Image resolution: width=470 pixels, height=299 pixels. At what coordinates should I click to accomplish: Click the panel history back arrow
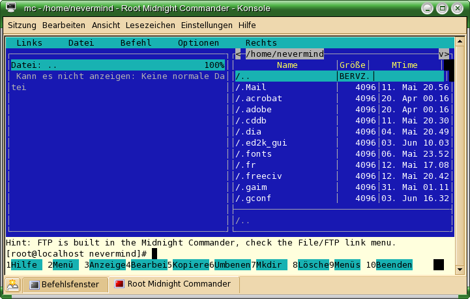(x=238, y=54)
